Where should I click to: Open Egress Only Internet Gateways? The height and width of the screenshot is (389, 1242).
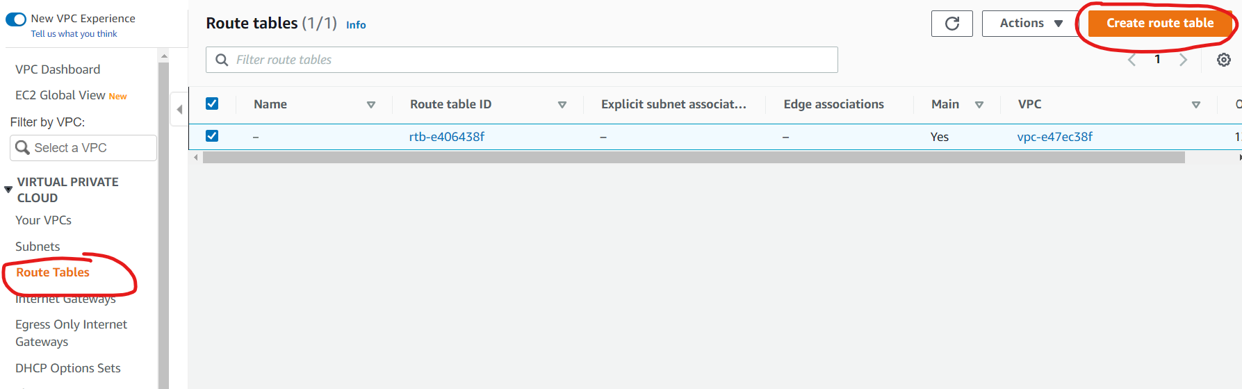click(x=71, y=333)
